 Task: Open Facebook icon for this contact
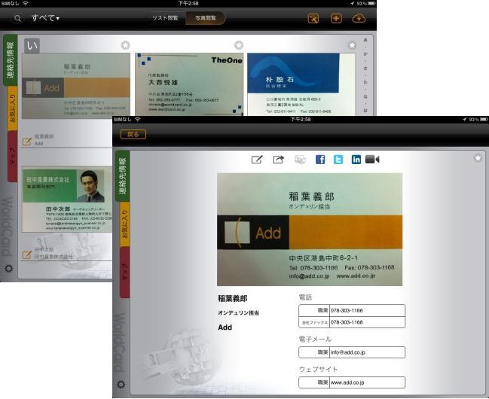320,160
